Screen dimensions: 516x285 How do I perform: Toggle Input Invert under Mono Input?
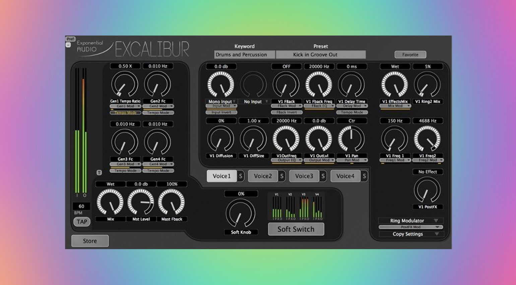point(221,112)
